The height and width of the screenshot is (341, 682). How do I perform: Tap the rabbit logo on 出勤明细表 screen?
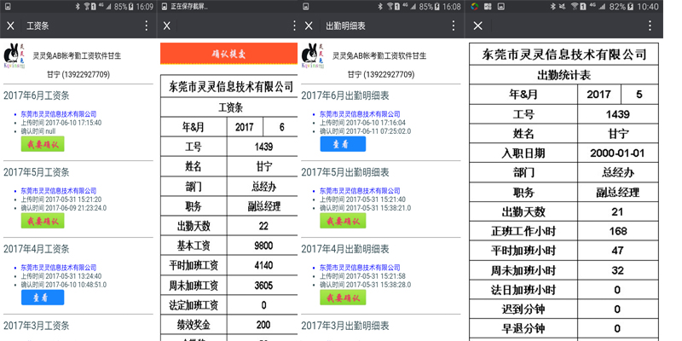tap(312, 55)
